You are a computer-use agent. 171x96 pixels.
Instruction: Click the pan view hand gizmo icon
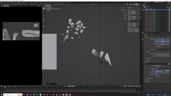[x=125, y=16]
